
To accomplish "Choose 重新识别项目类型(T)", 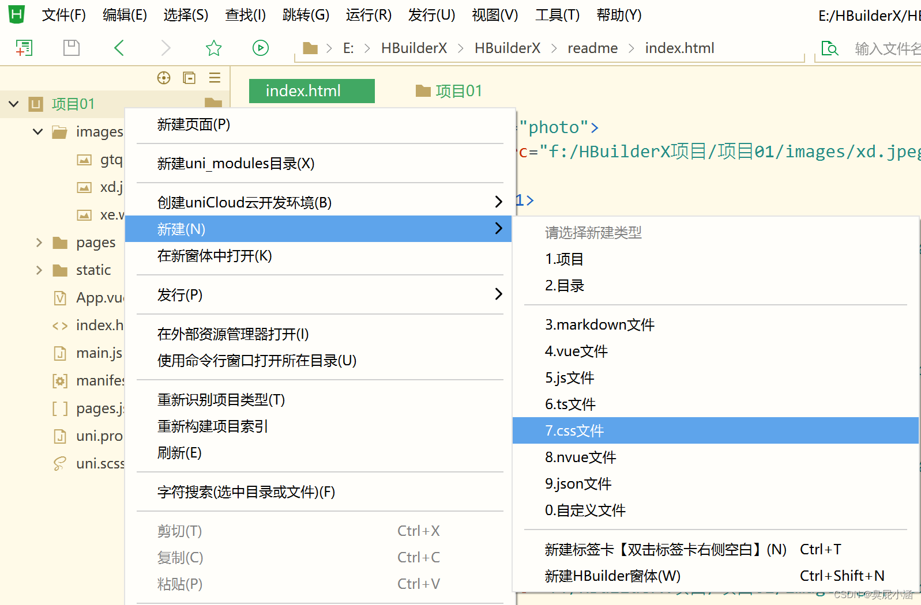I will (x=318, y=400).
